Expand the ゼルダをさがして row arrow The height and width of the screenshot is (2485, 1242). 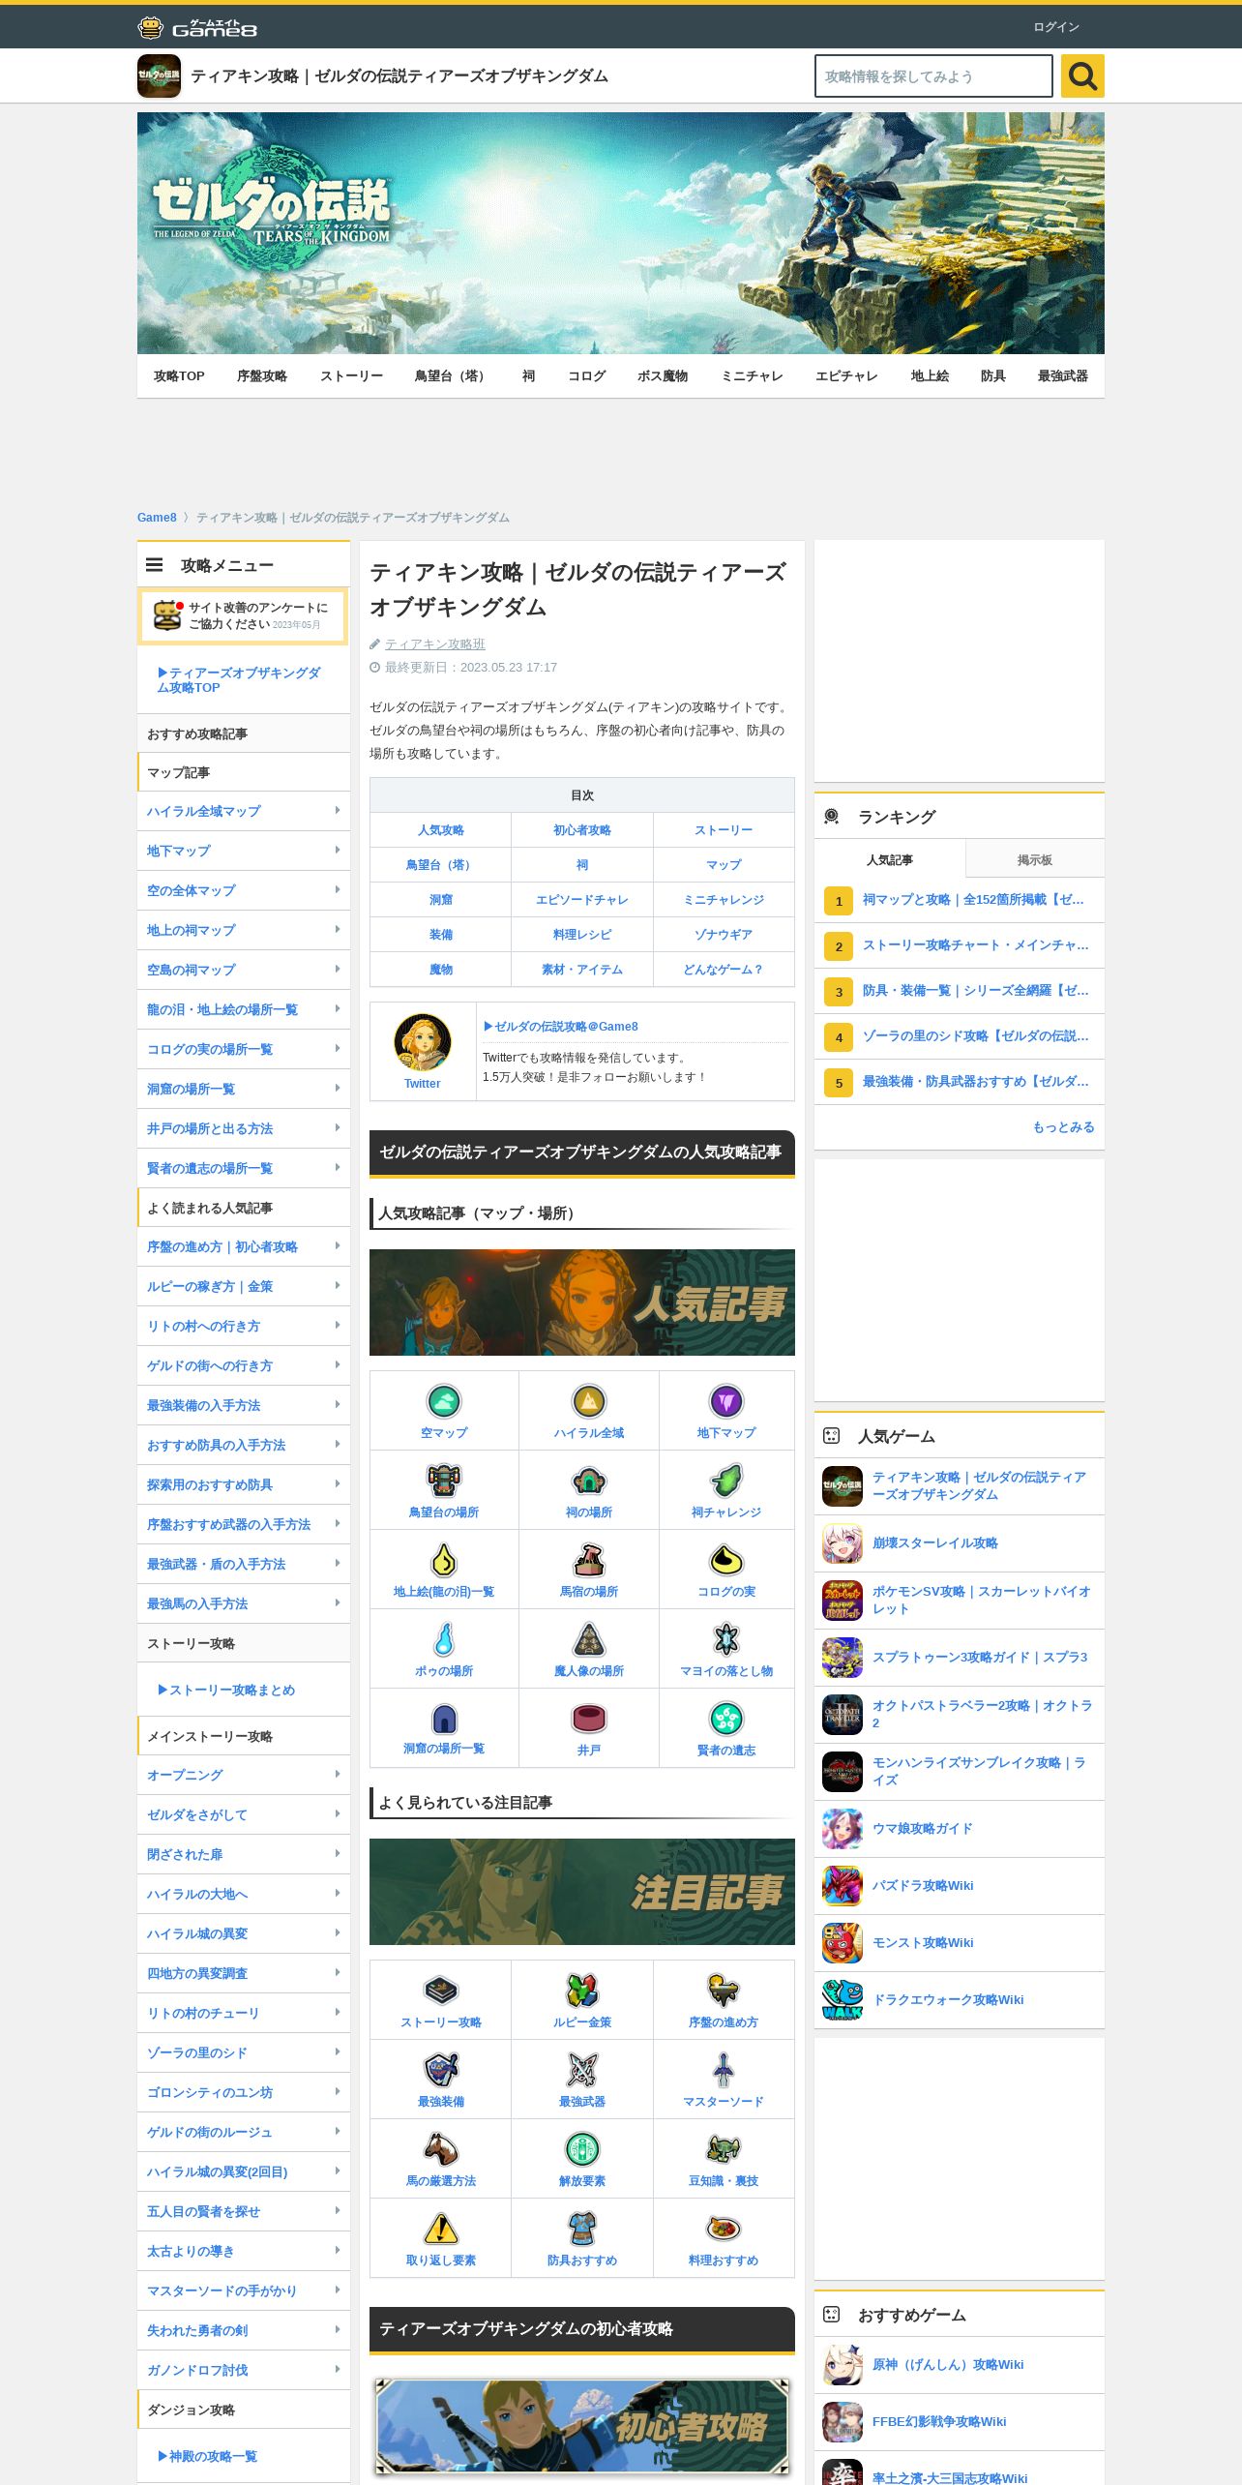pos(337,1813)
